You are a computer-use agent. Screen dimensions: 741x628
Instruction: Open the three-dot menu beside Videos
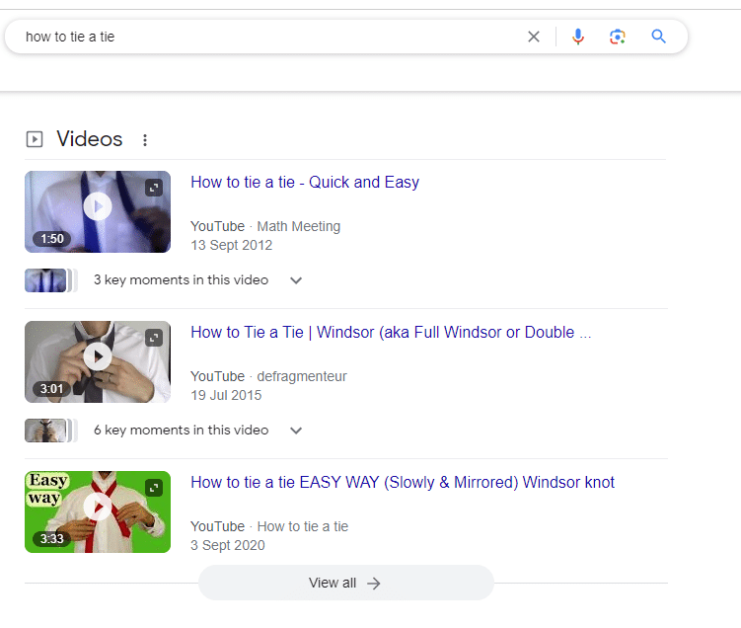[145, 140]
